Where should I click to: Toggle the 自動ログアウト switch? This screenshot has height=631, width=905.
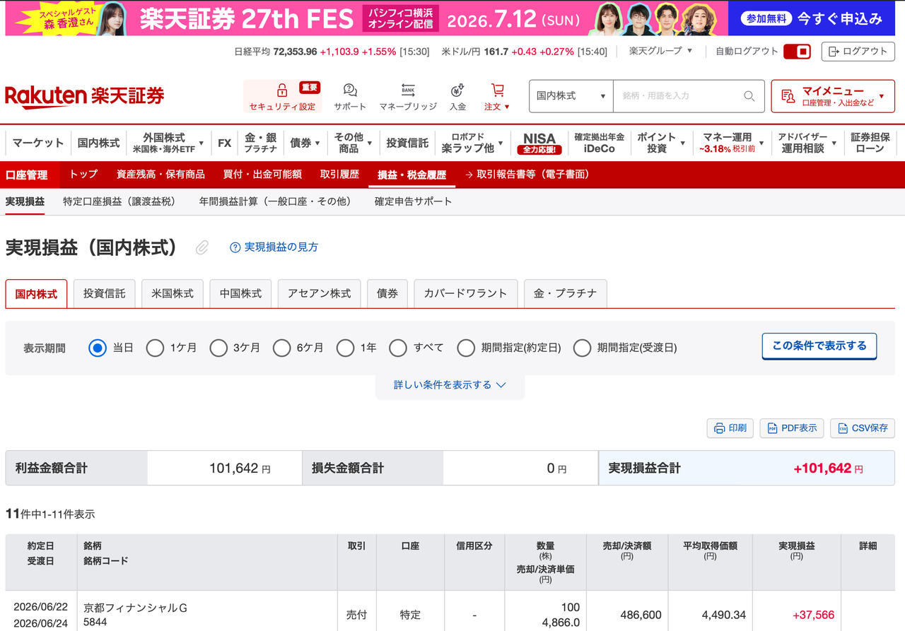798,52
